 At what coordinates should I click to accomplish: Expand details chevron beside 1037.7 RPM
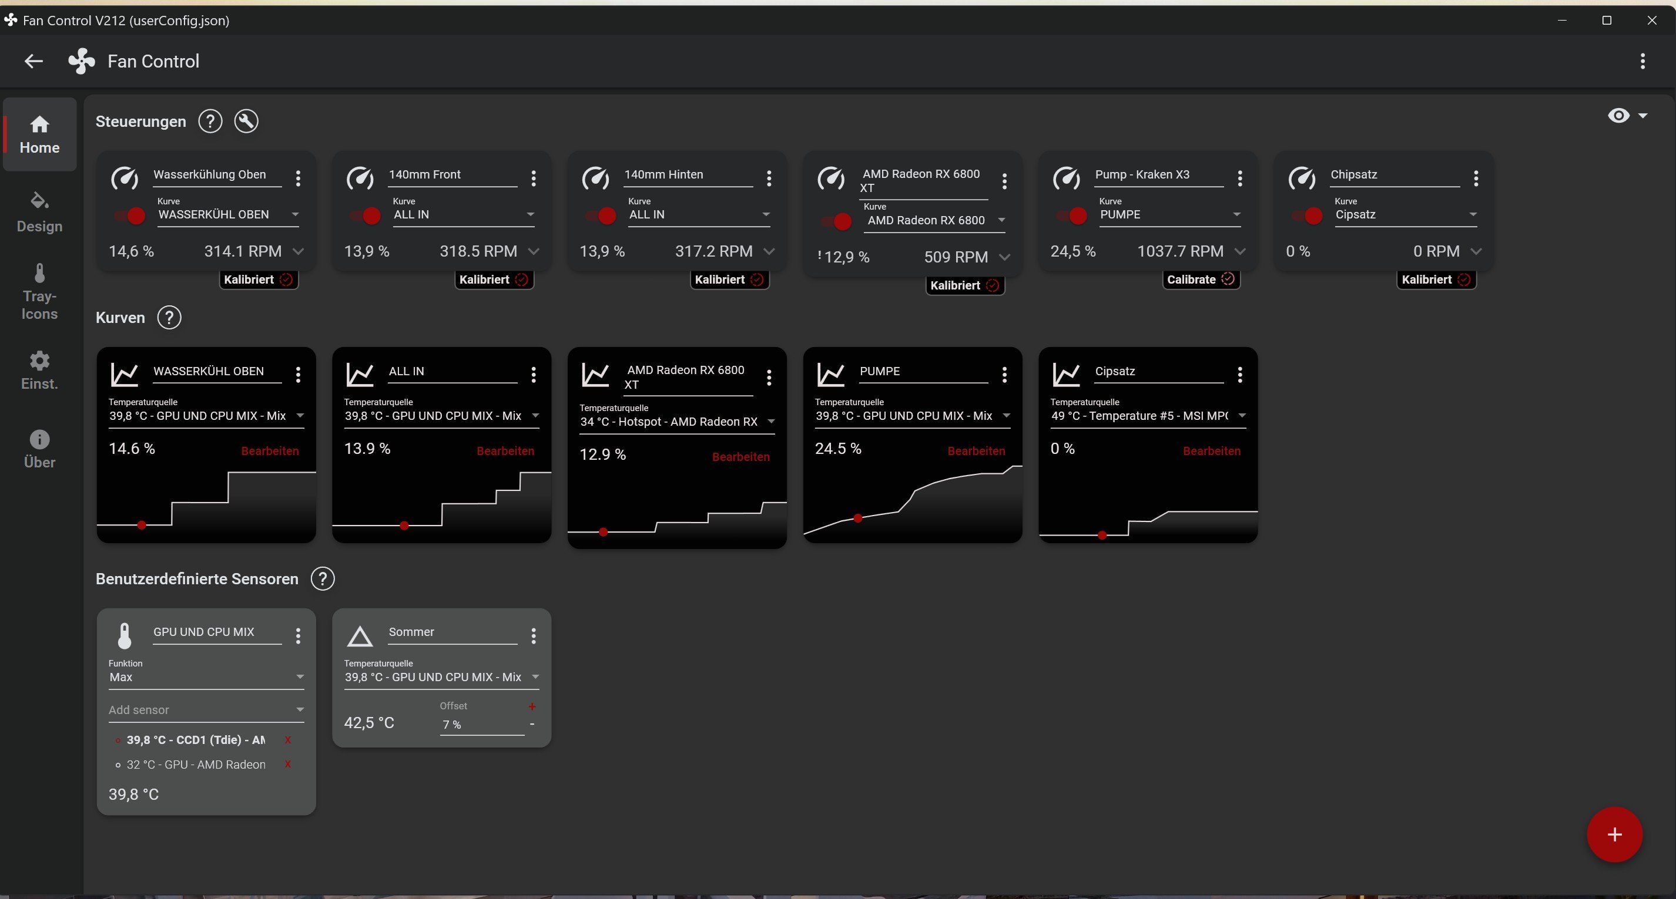(1240, 251)
